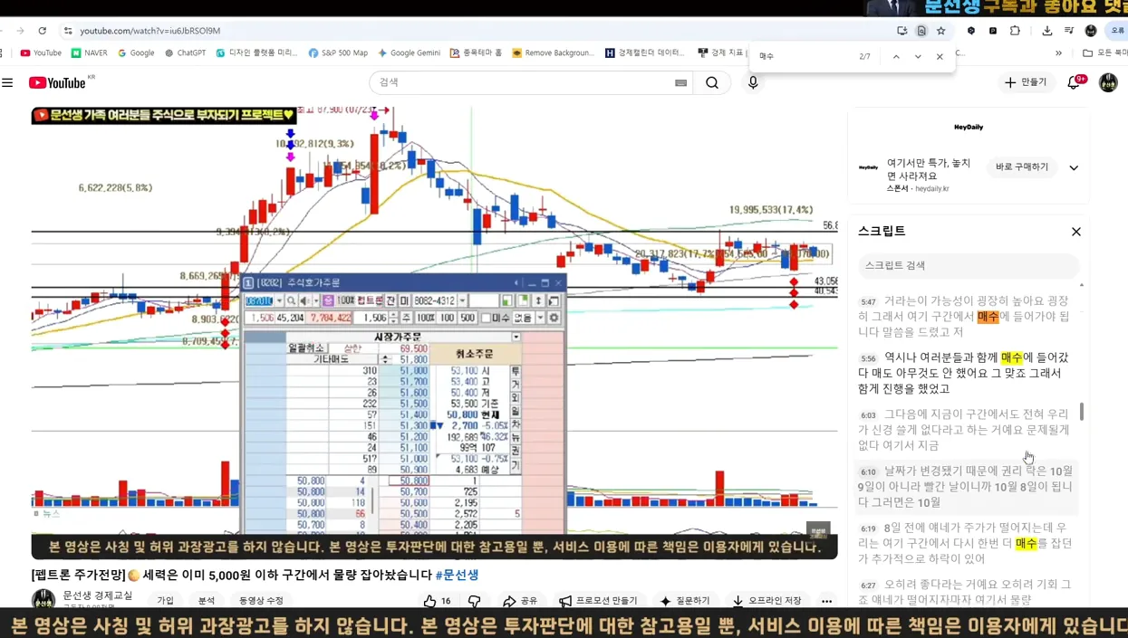Adjust the 1,506 quantity stepper

[393, 319]
